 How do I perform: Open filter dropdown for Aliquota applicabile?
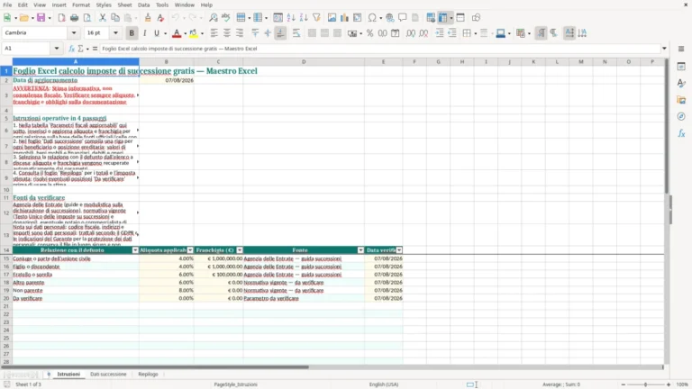coord(190,250)
